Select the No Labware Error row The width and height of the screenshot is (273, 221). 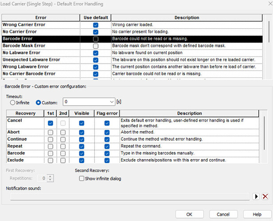click(x=132, y=53)
